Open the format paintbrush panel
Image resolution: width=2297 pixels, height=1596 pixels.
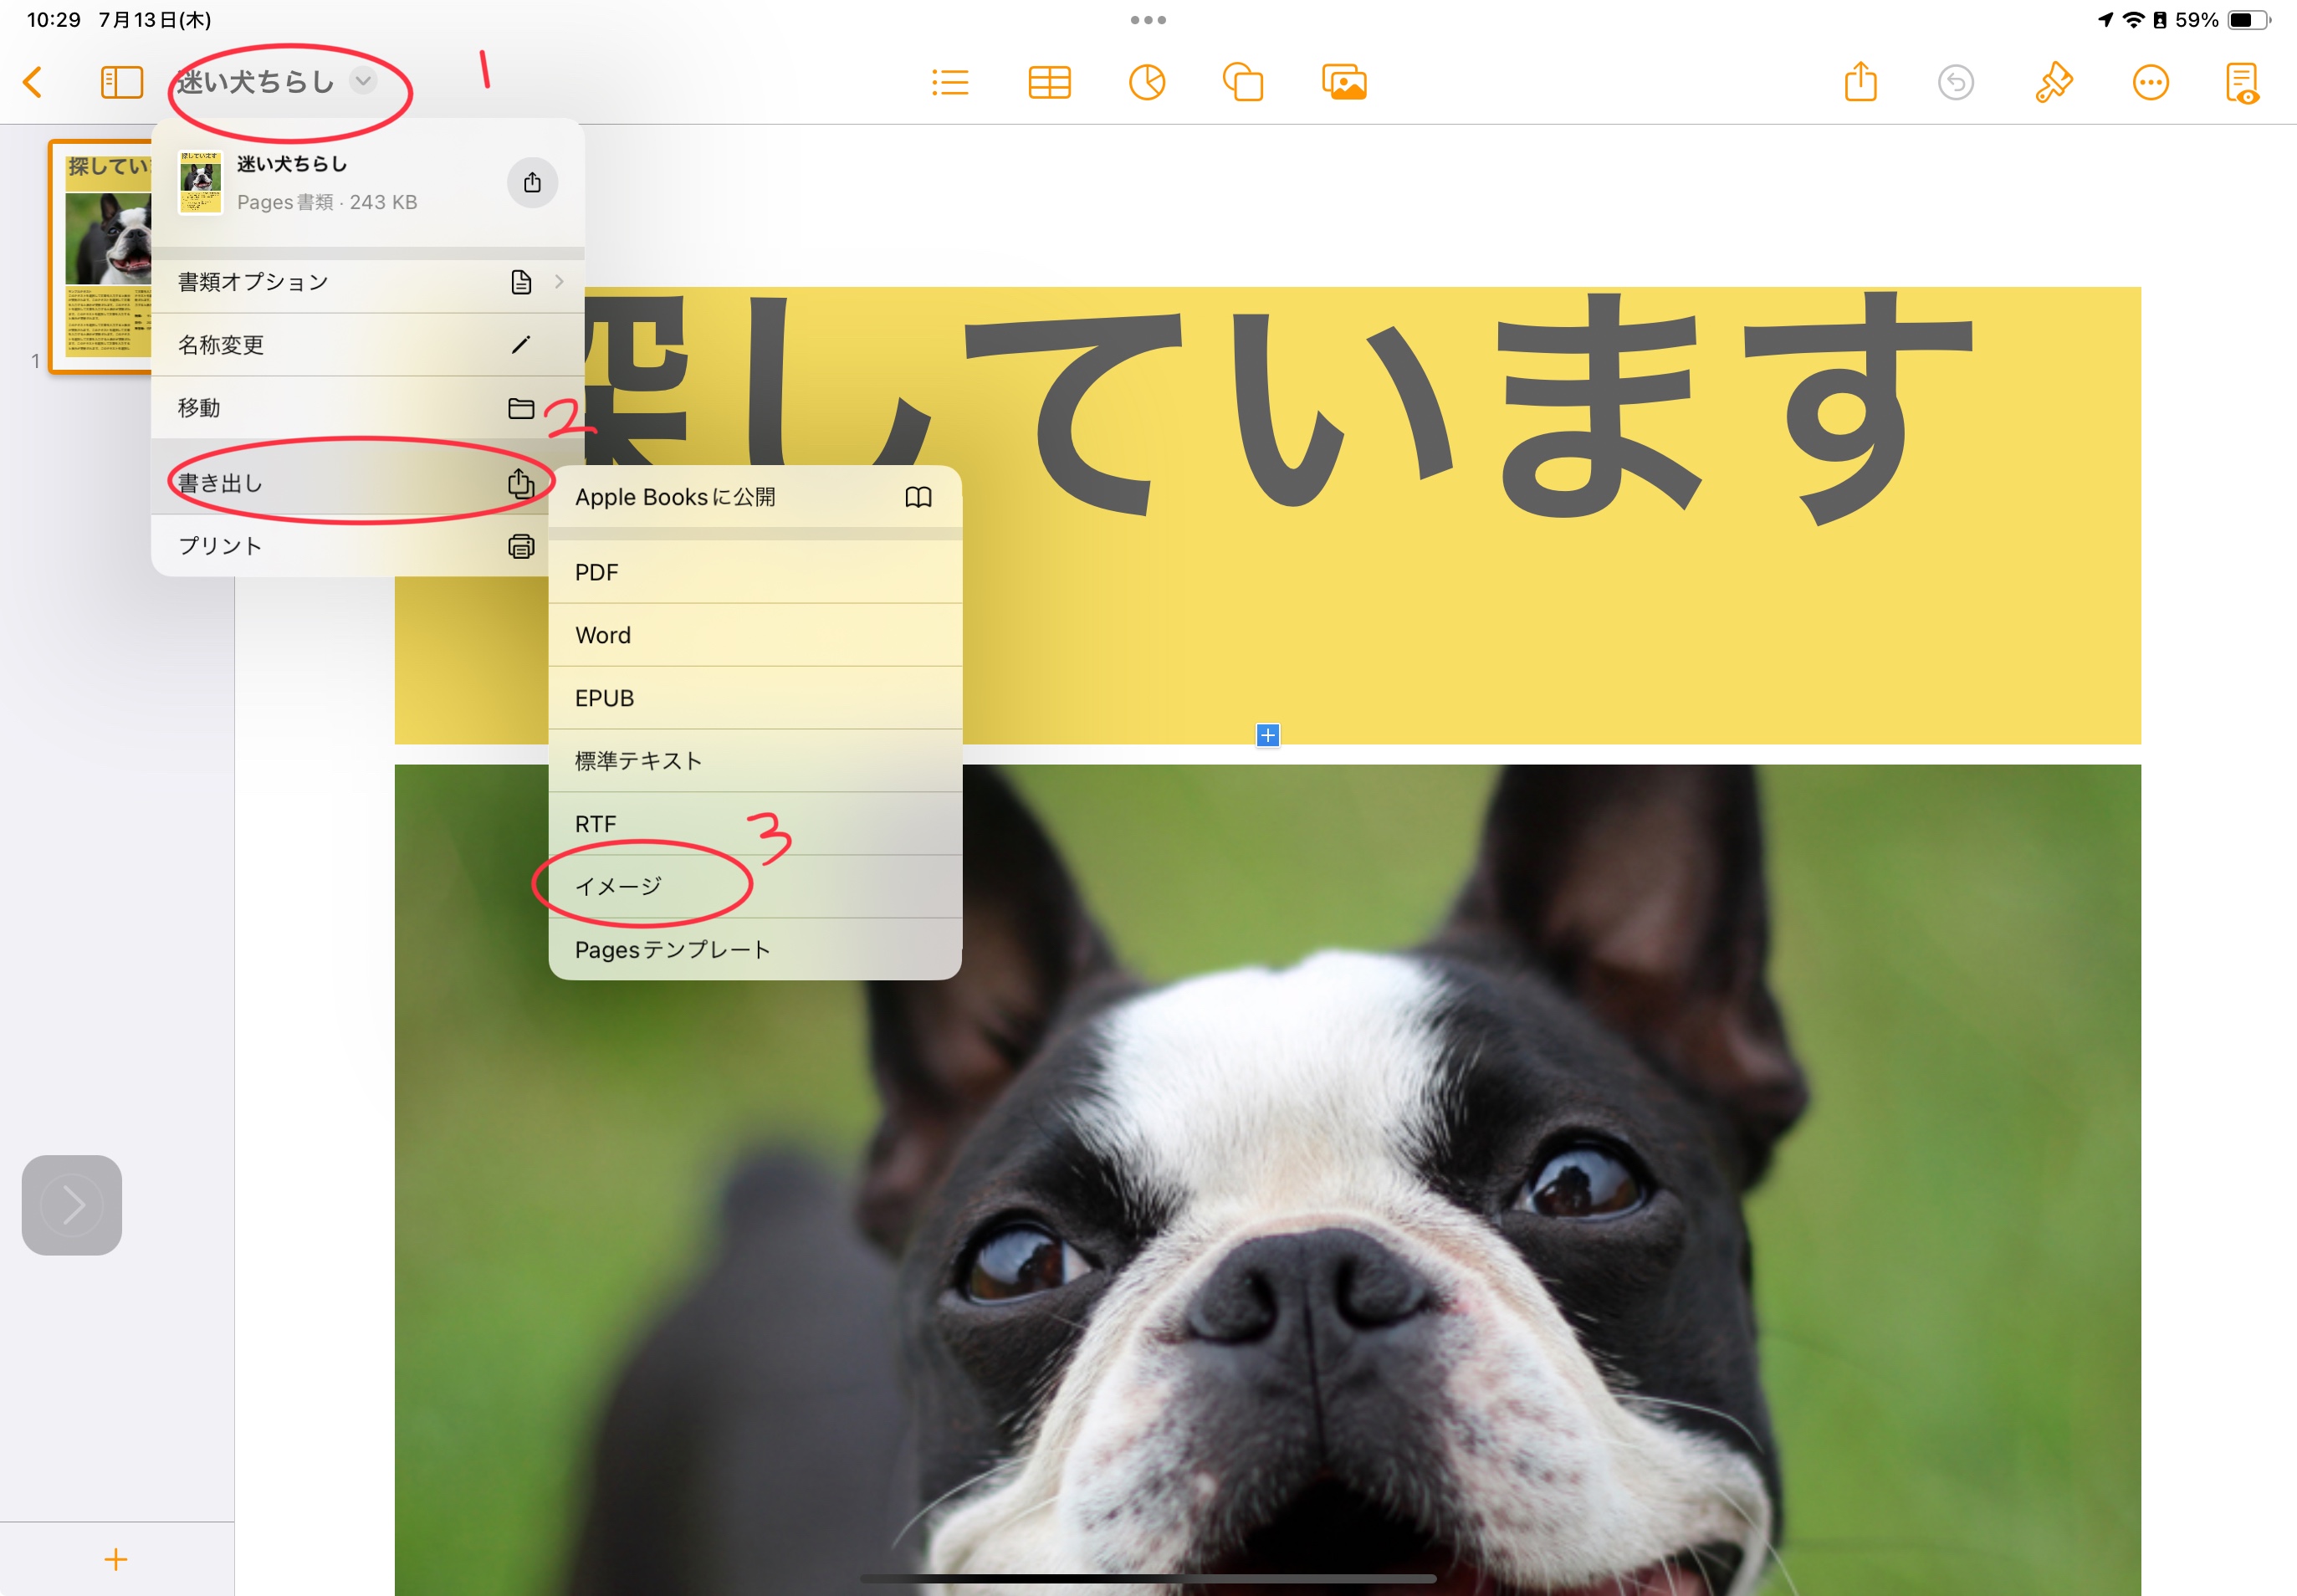pos(2053,82)
